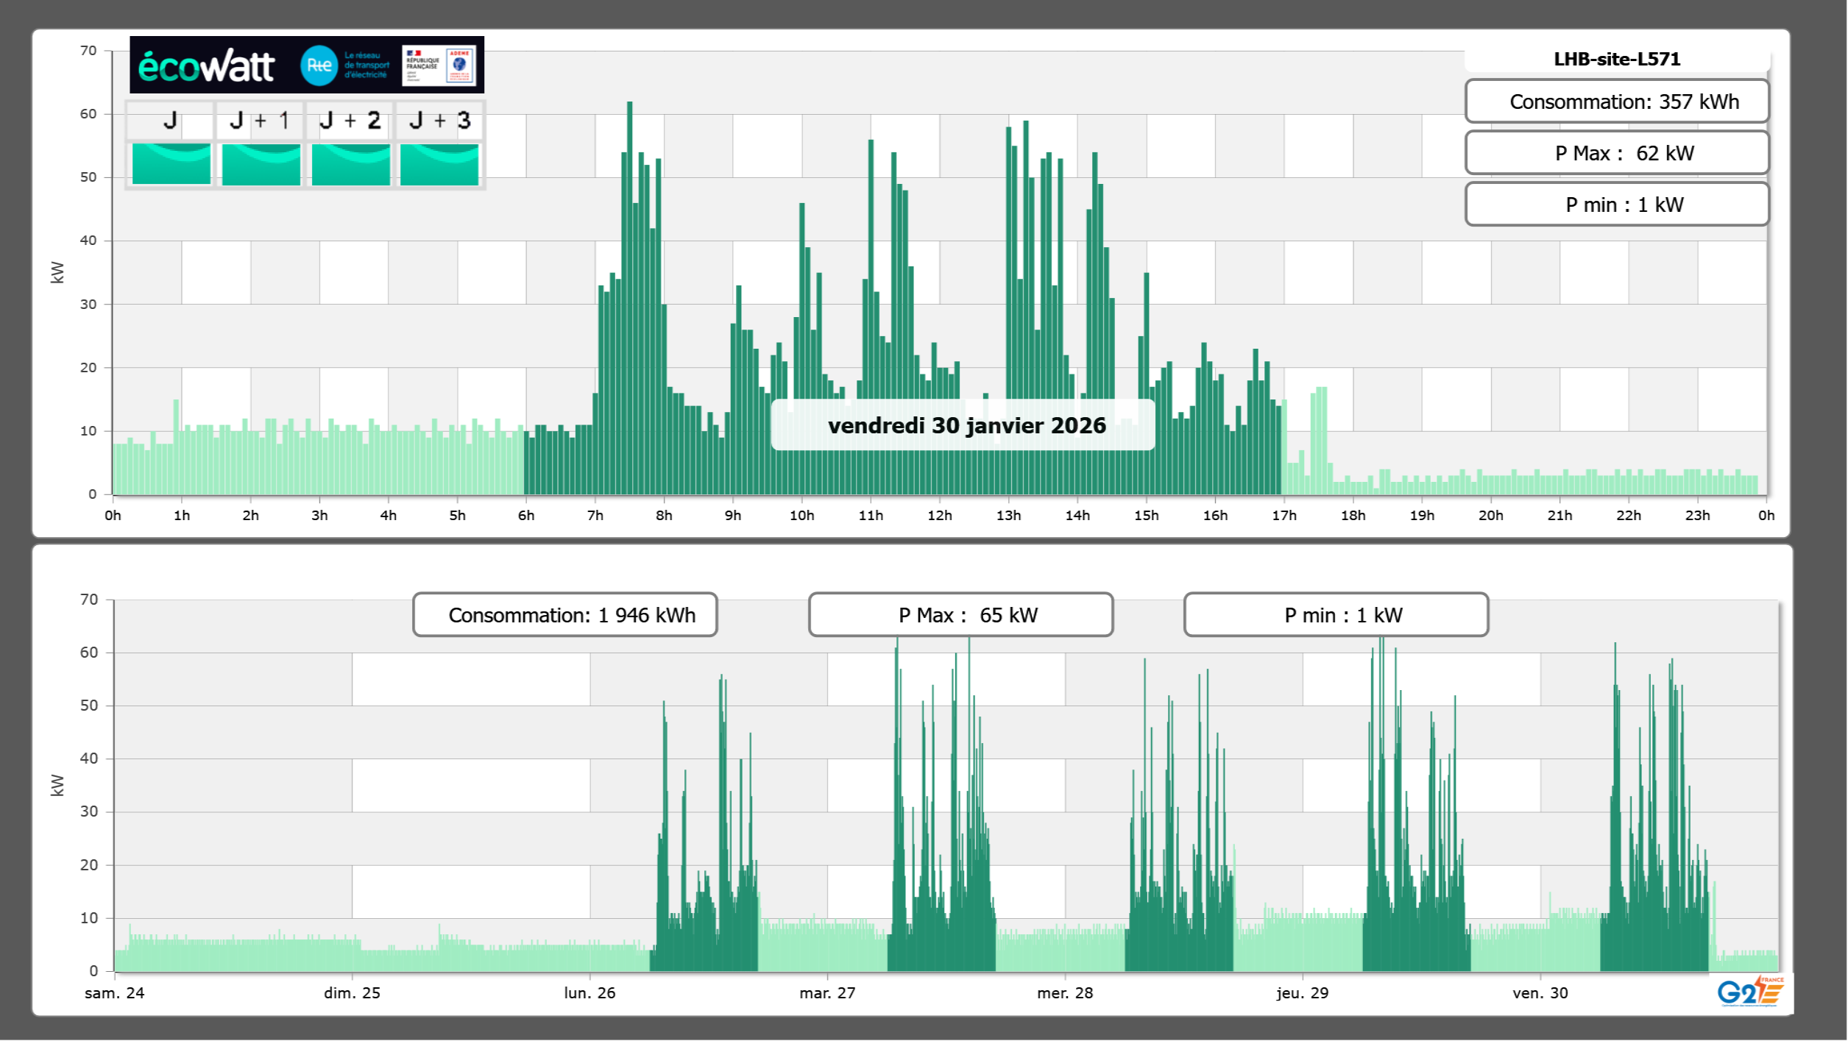Image resolution: width=1848 pixels, height=1041 pixels.
Task: Click the daily P min : 1 kW box
Action: (1617, 205)
